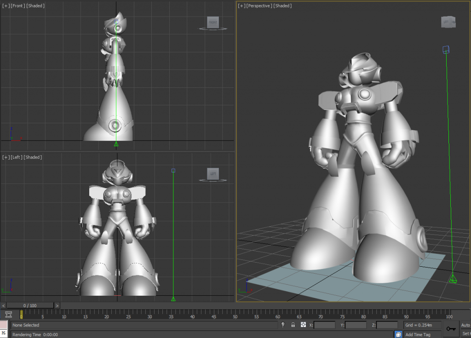The width and height of the screenshot is (471, 338).
Task: Click the 'Rendering Time 0:00:00' prompt line
Action: pyautogui.click(x=35, y=334)
